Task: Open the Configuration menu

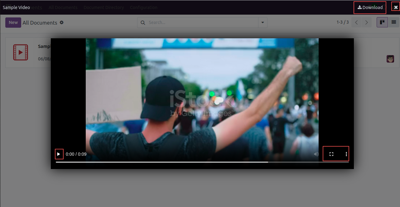Action: click(x=144, y=7)
